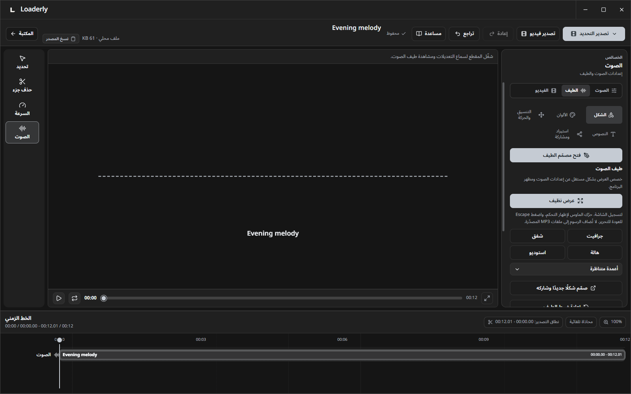This screenshot has height=394, width=631.
Task: Choose جرافيت preset
Action: (x=595, y=236)
